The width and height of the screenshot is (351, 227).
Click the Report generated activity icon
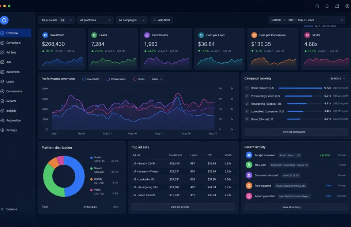tap(249, 196)
